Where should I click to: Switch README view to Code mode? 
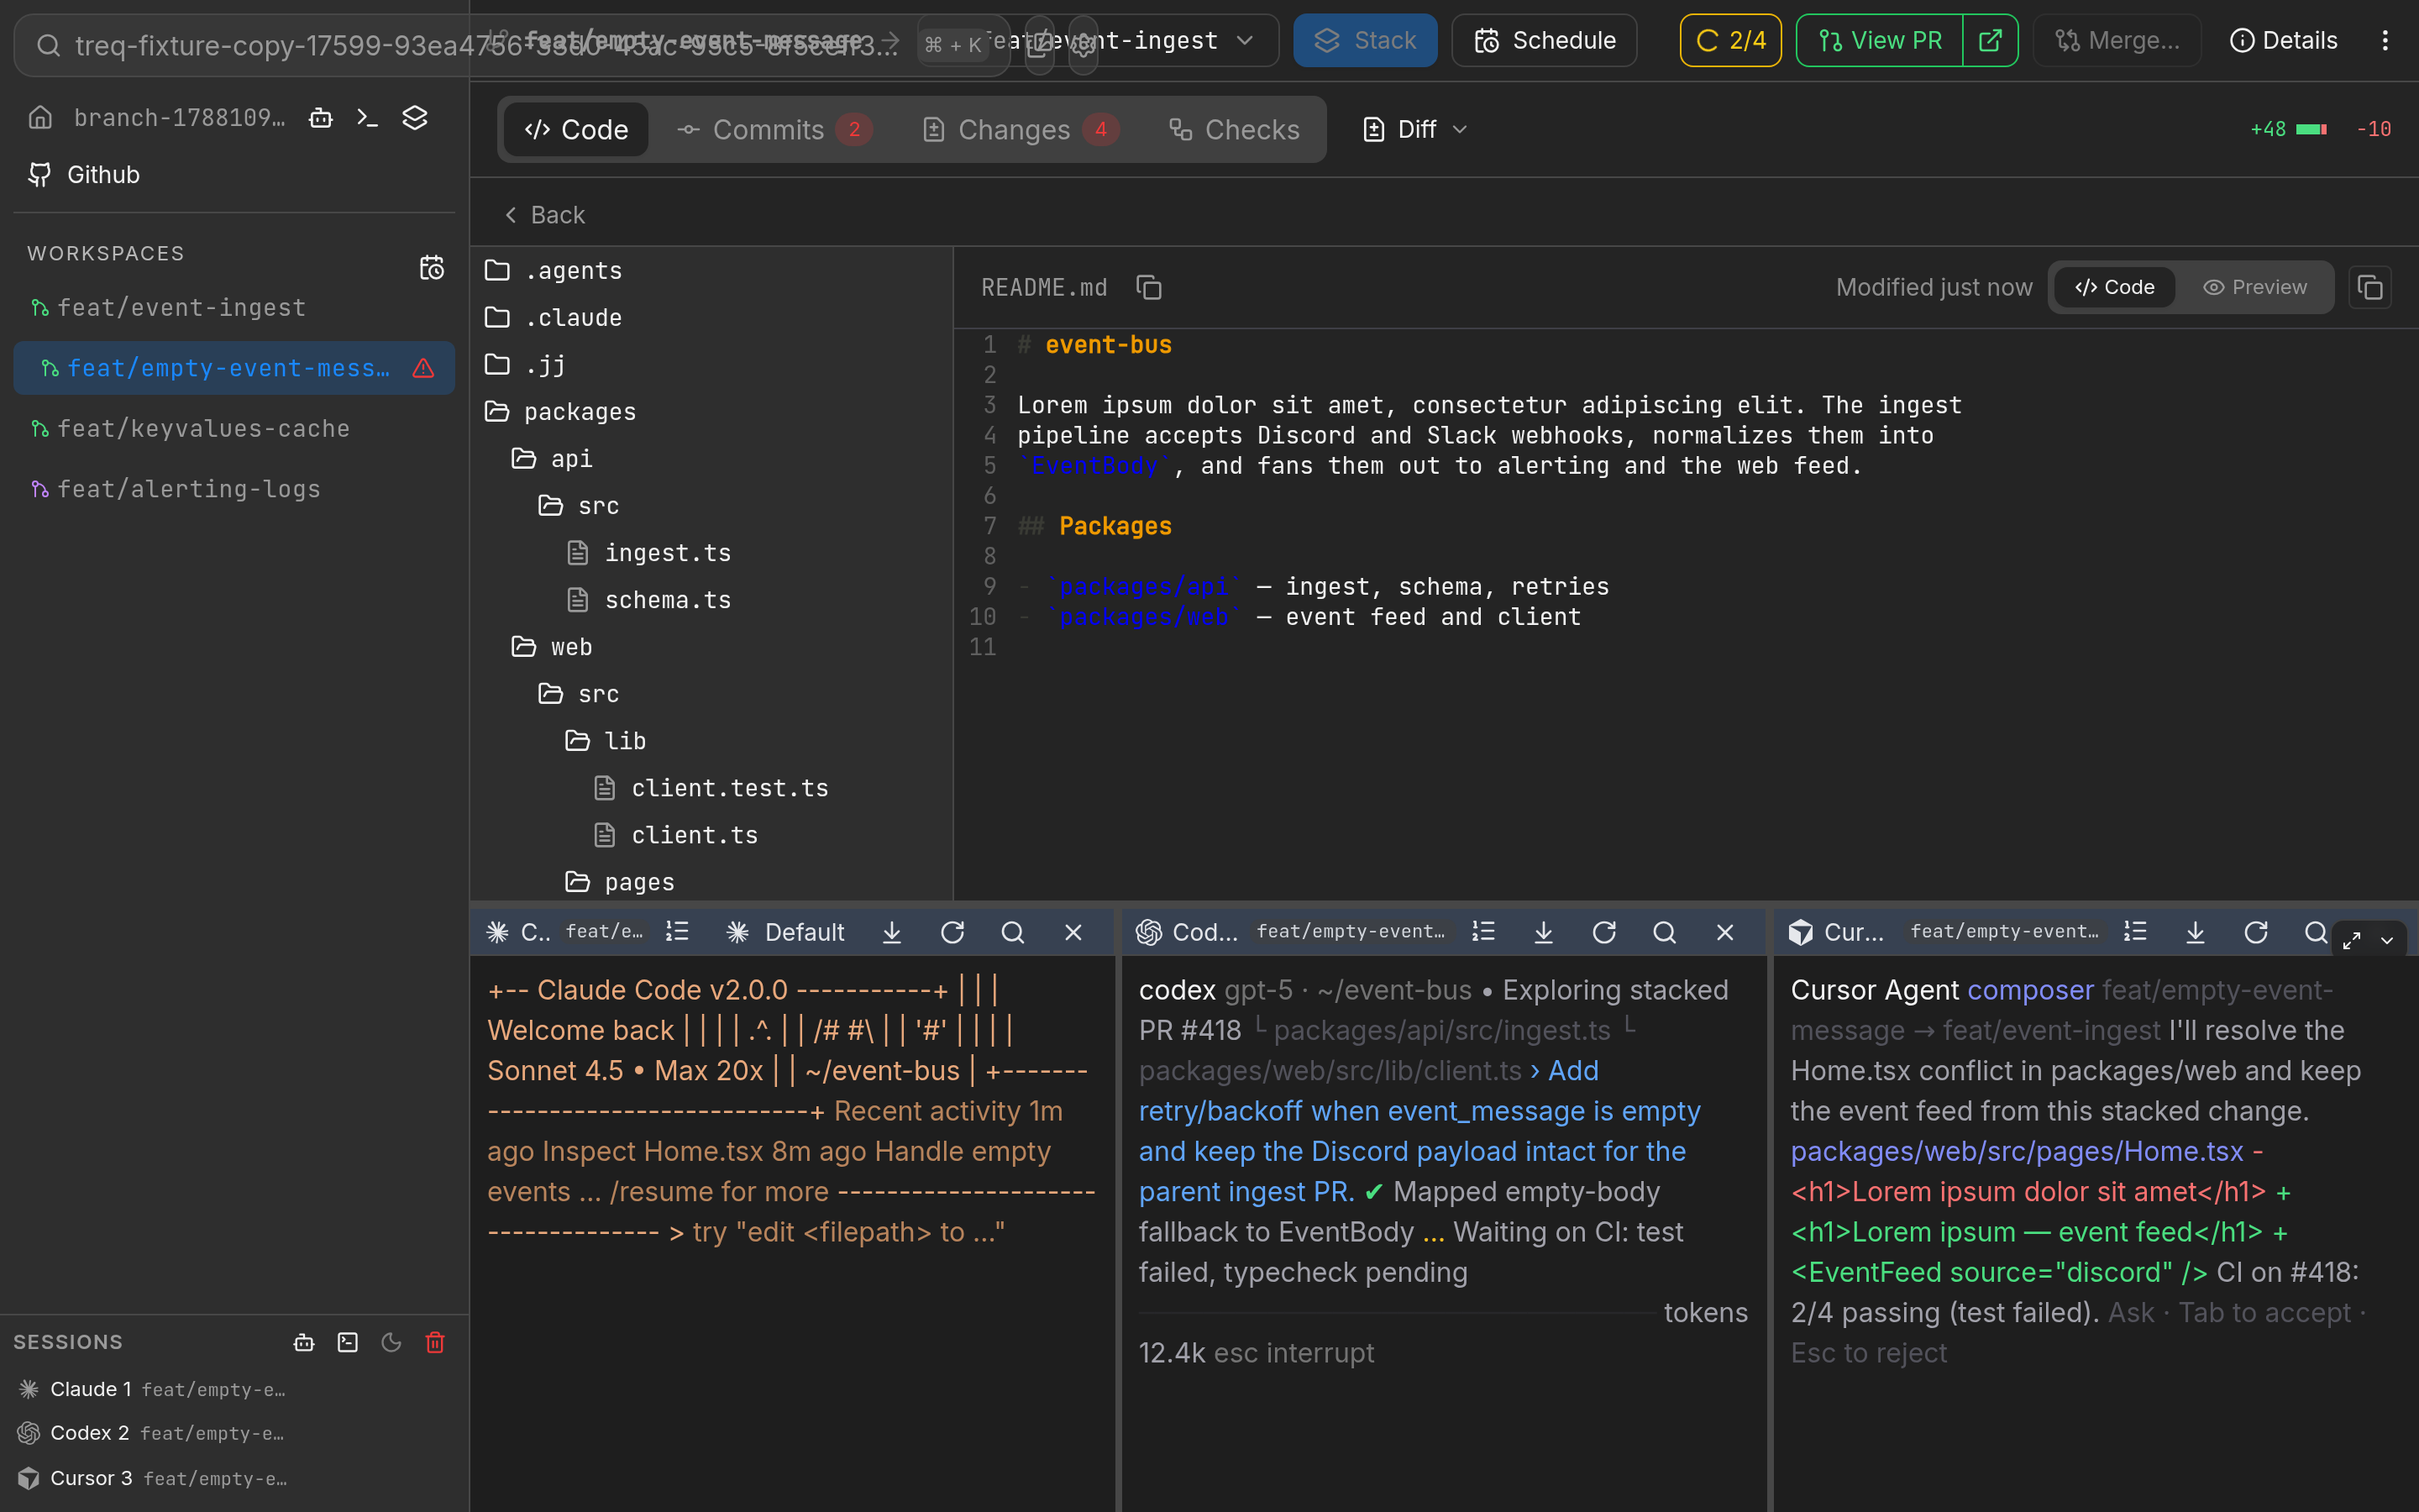pos(2114,287)
